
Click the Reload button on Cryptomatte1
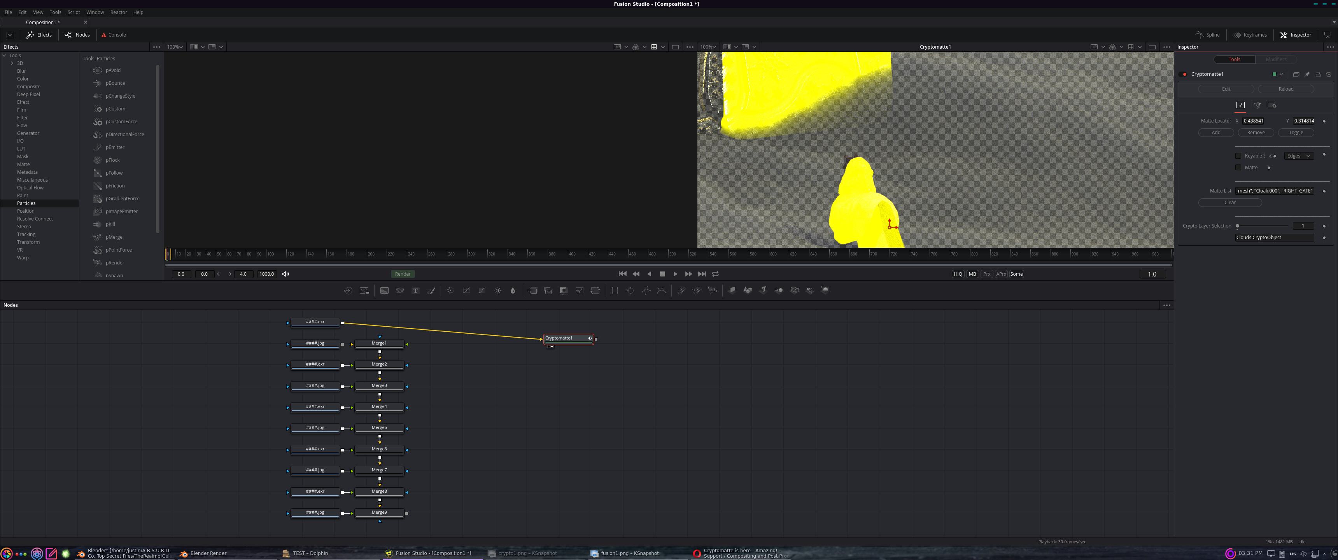(x=1285, y=89)
